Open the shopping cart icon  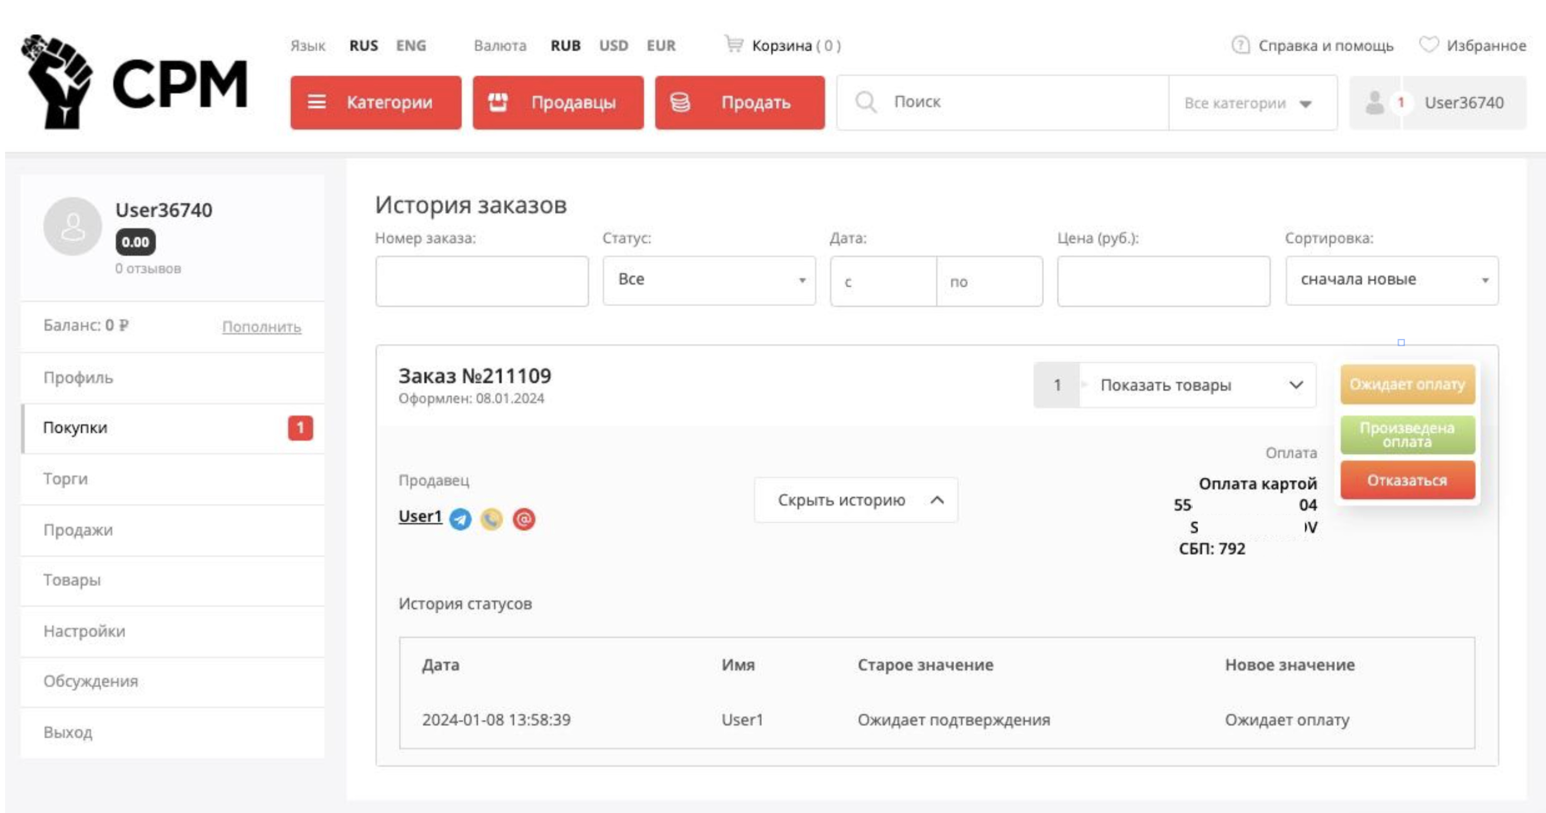(x=733, y=45)
